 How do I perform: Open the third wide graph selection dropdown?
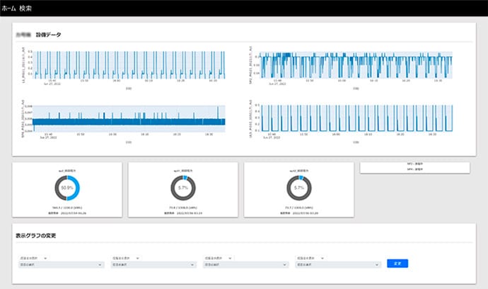click(243, 265)
